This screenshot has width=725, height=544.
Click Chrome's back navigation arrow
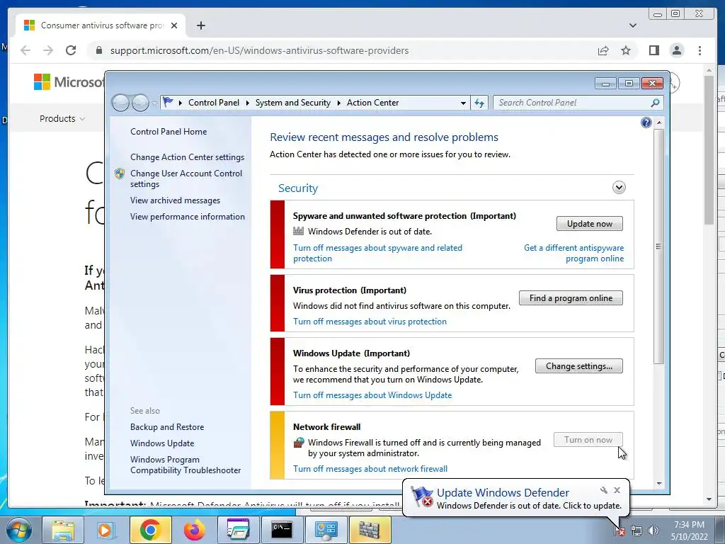coord(25,50)
